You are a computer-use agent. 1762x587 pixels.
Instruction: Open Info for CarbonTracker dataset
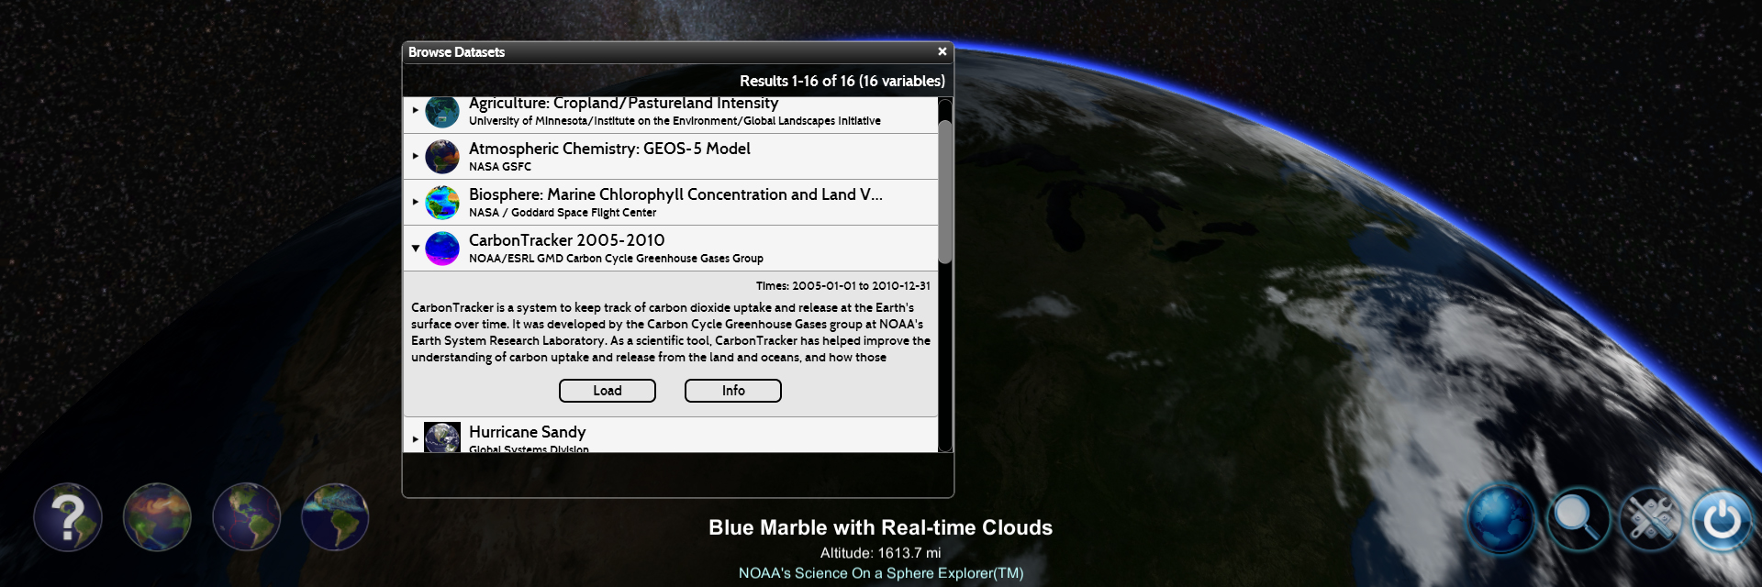click(x=733, y=391)
